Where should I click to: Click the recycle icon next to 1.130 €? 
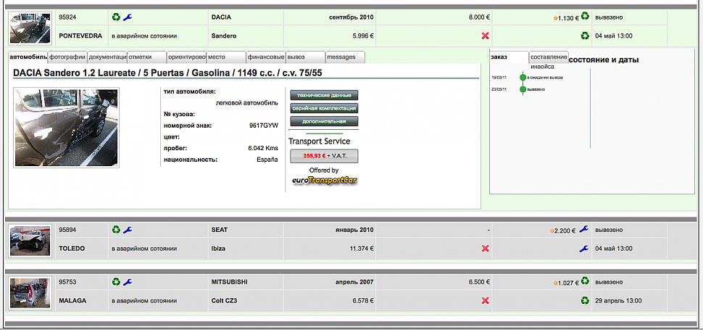pos(585,17)
